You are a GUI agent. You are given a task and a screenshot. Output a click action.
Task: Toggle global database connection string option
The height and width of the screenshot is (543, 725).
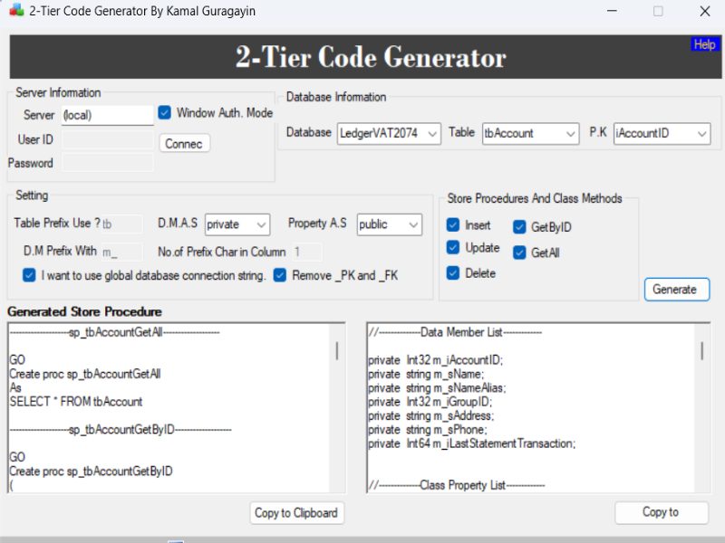[29, 275]
